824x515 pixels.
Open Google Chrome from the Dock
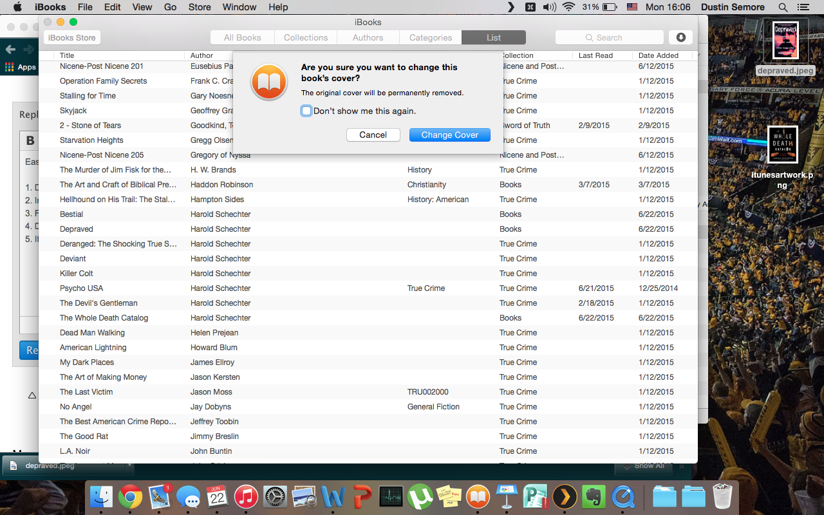click(130, 497)
